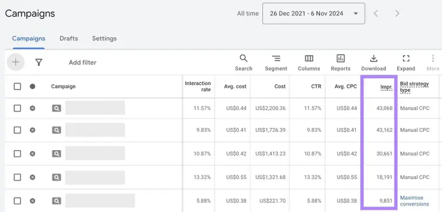Sort by Avg. CPC column header
This screenshot has width=442, height=212.
click(x=345, y=86)
